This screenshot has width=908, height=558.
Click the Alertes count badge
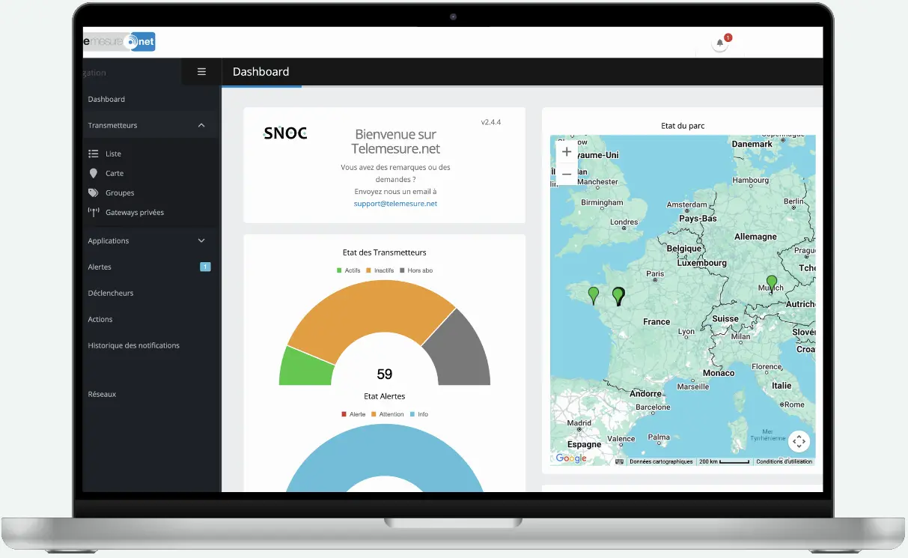(x=205, y=267)
